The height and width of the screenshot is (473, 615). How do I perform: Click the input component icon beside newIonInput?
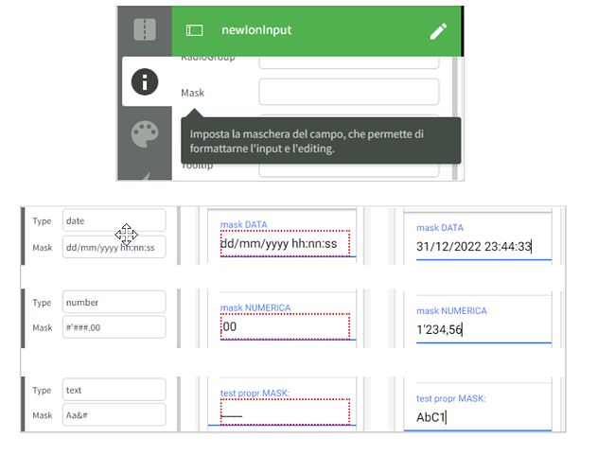194,30
